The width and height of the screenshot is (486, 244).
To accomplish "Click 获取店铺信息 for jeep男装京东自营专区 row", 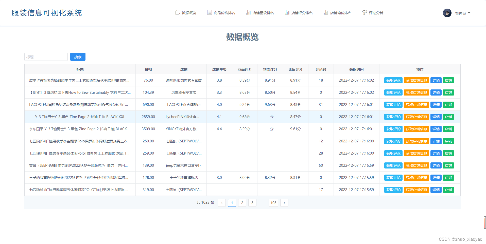I will tap(416, 165).
